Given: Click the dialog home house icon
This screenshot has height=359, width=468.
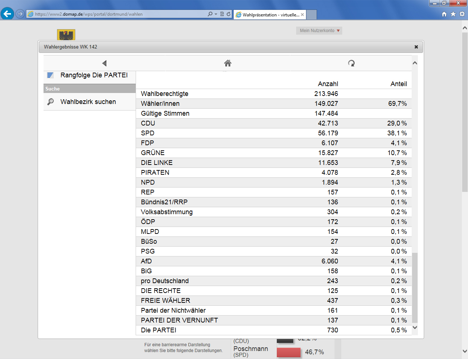Looking at the screenshot, I should pyautogui.click(x=228, y=63).
